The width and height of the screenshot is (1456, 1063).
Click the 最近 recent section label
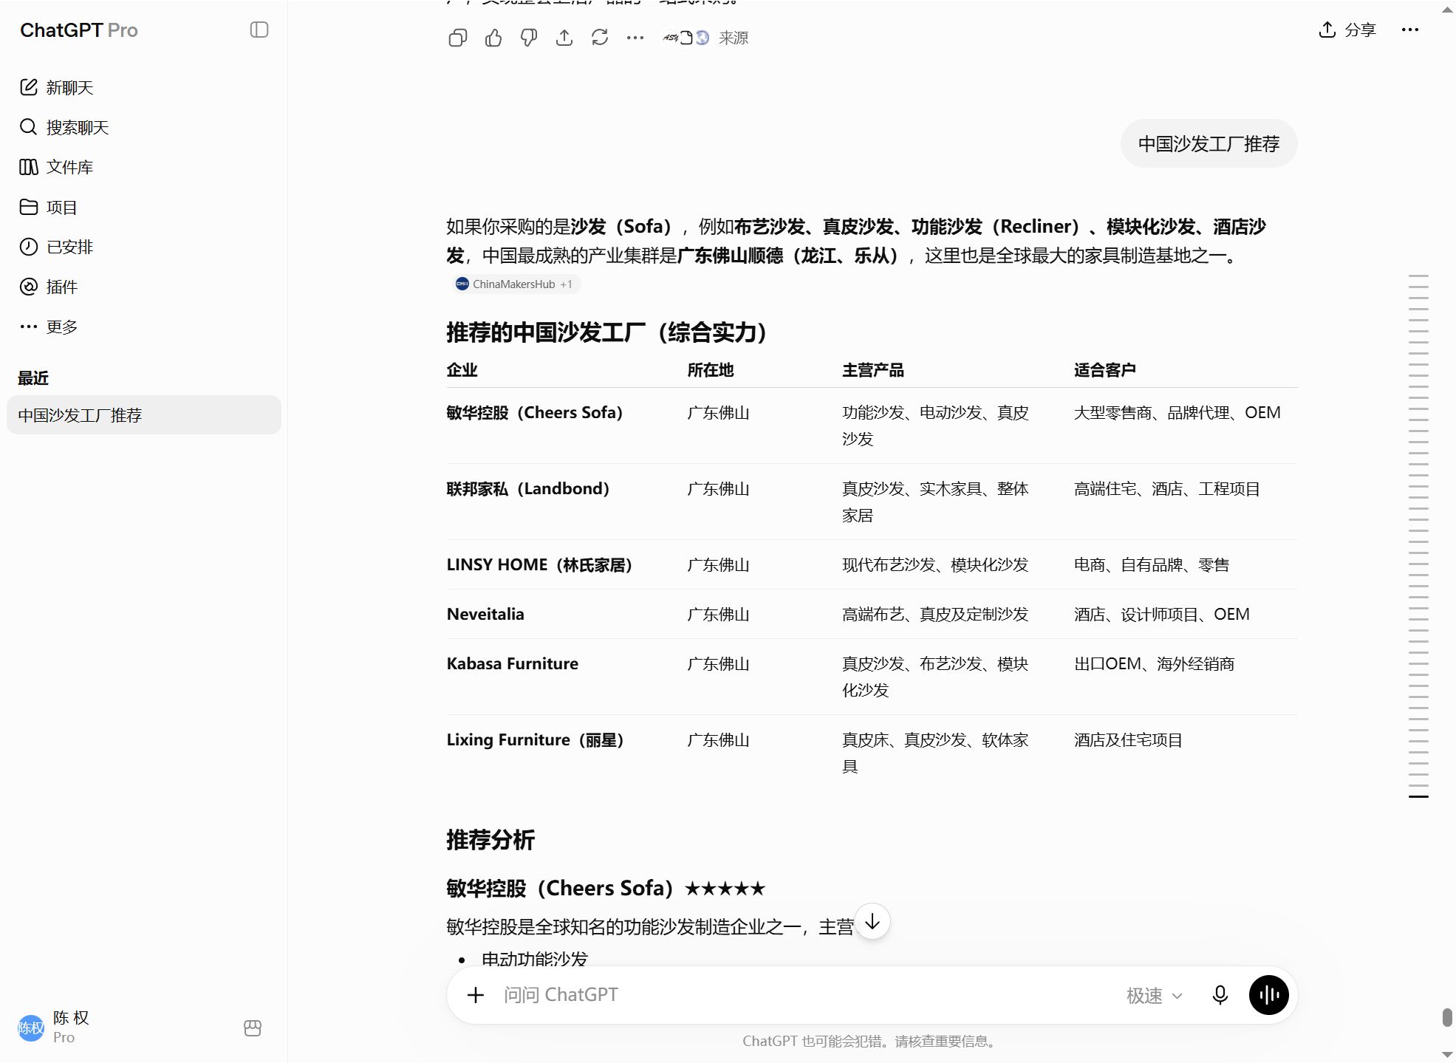33,378
